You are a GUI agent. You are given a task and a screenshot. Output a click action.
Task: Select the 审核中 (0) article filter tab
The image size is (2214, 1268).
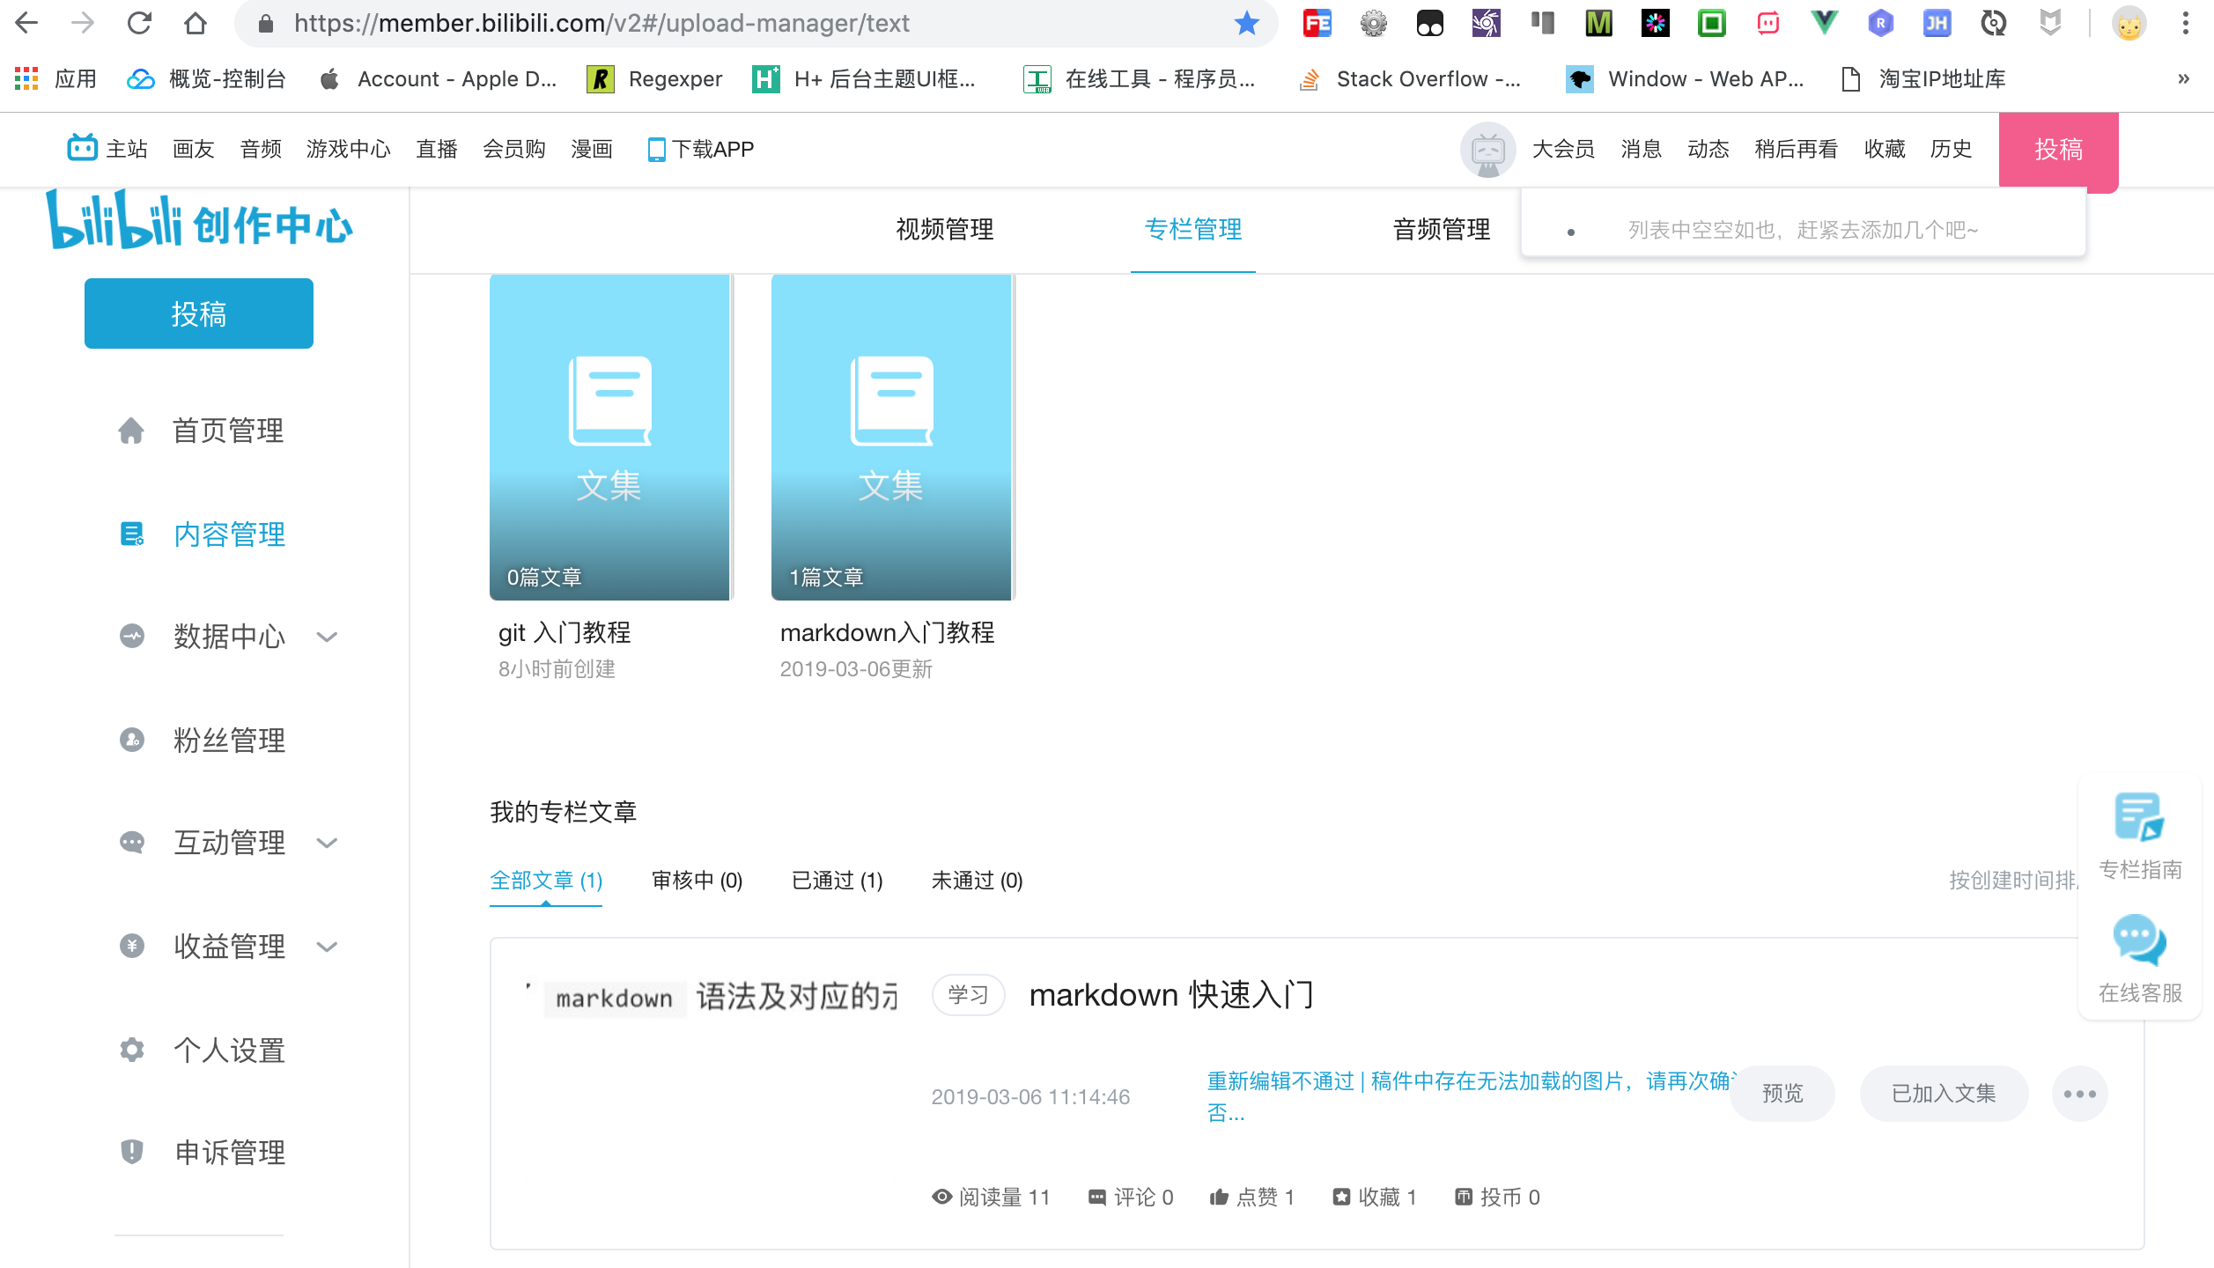[696, 881]
